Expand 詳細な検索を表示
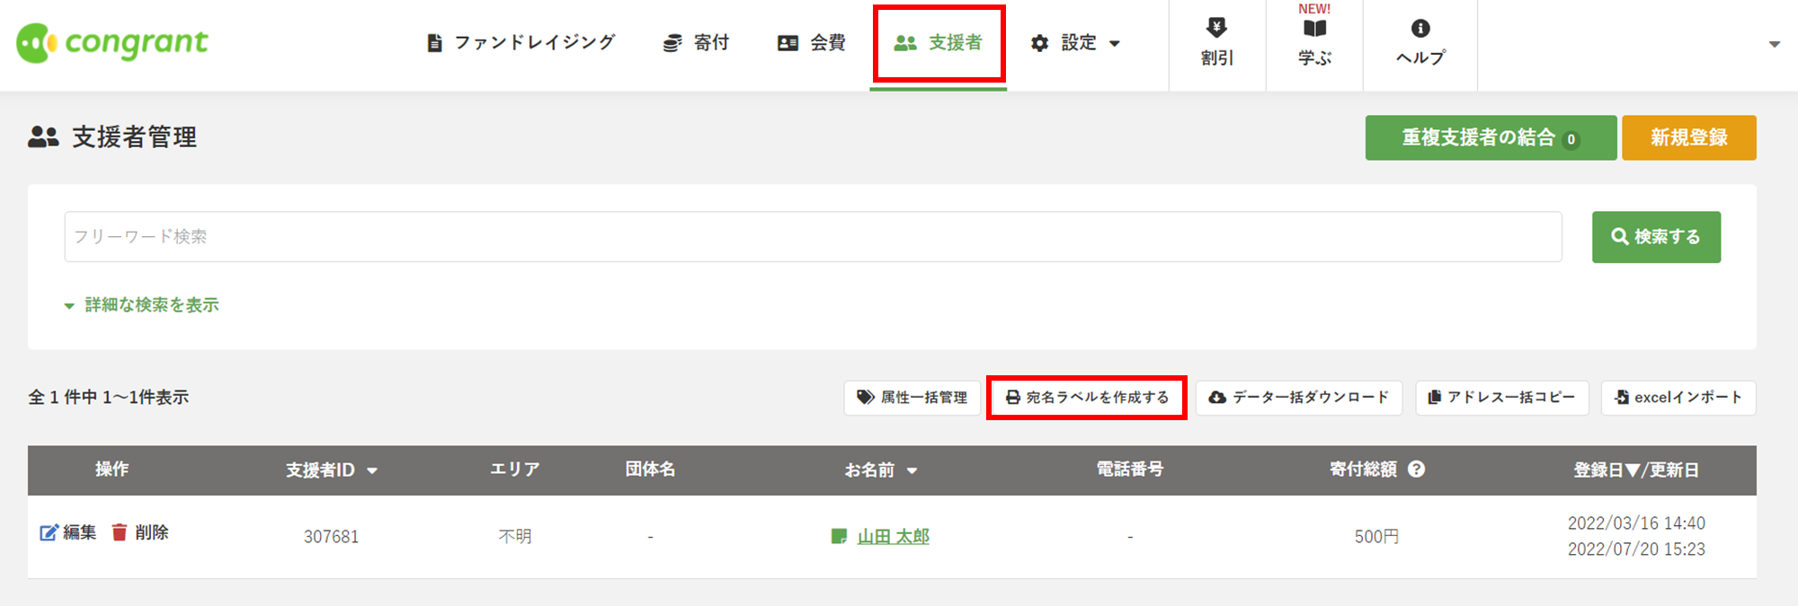This screenshot has height=606, width=1798. coord(142,305)
